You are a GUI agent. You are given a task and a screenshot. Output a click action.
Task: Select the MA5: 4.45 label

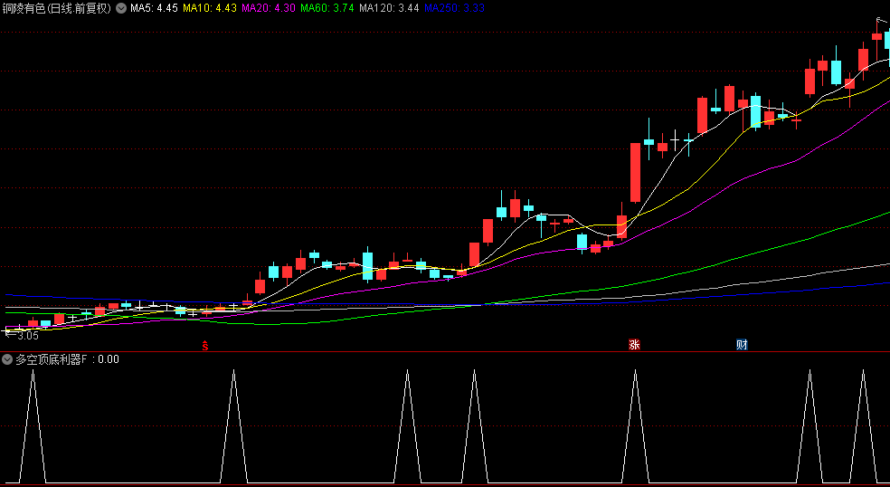(x=154, y=8)
